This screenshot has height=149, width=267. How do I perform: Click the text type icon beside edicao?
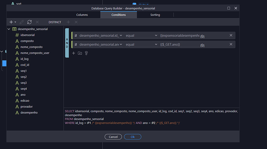17,101
